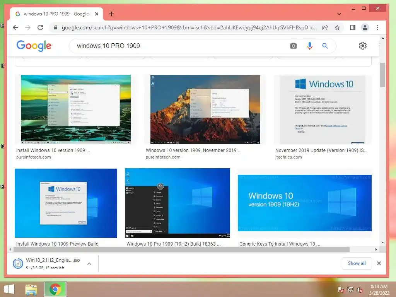This screenshot has height=297, width=396.
Task: Open the Win10_21H2 iso download item
Action: point(47,263)
